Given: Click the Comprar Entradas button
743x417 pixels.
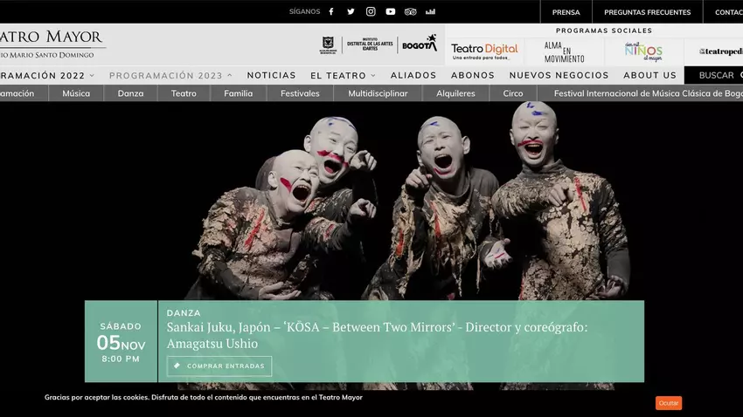Looking at the screenshot, I should coord(219,366).
